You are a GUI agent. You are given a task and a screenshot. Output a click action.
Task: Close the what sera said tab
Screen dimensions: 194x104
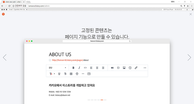[x=24, y=2]
